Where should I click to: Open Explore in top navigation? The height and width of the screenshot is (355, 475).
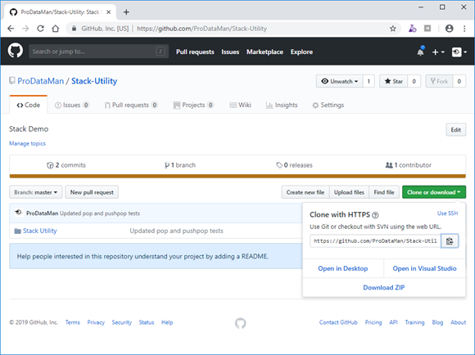[301, 52]
